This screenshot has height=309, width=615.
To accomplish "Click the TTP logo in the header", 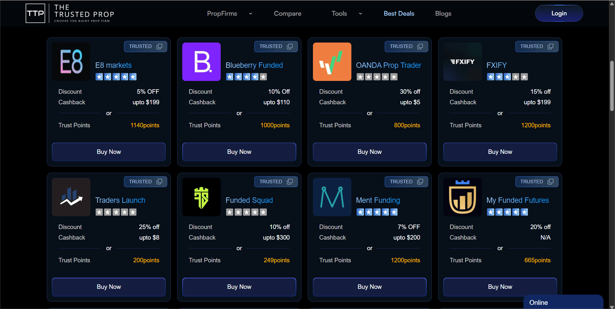I will coord(70,13).
